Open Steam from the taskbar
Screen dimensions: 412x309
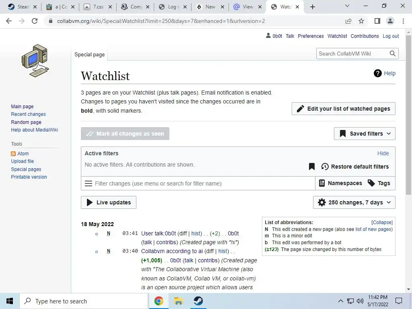[x=198, y=301]
